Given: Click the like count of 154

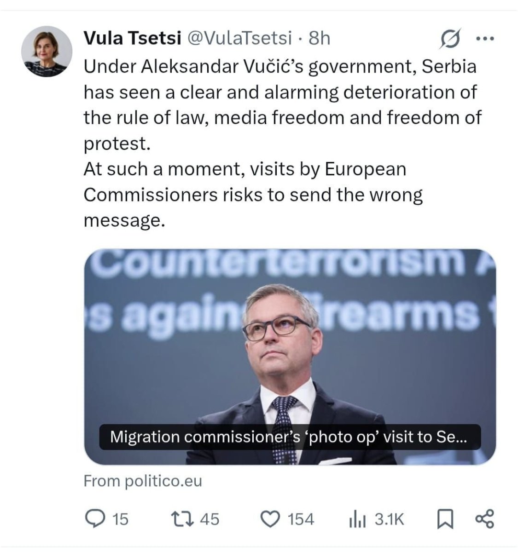Looking at the screenshot, I should coord(301,520).
